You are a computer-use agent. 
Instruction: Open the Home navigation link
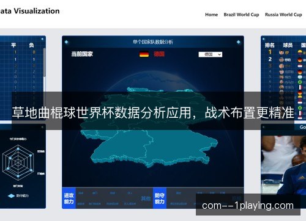211,15
